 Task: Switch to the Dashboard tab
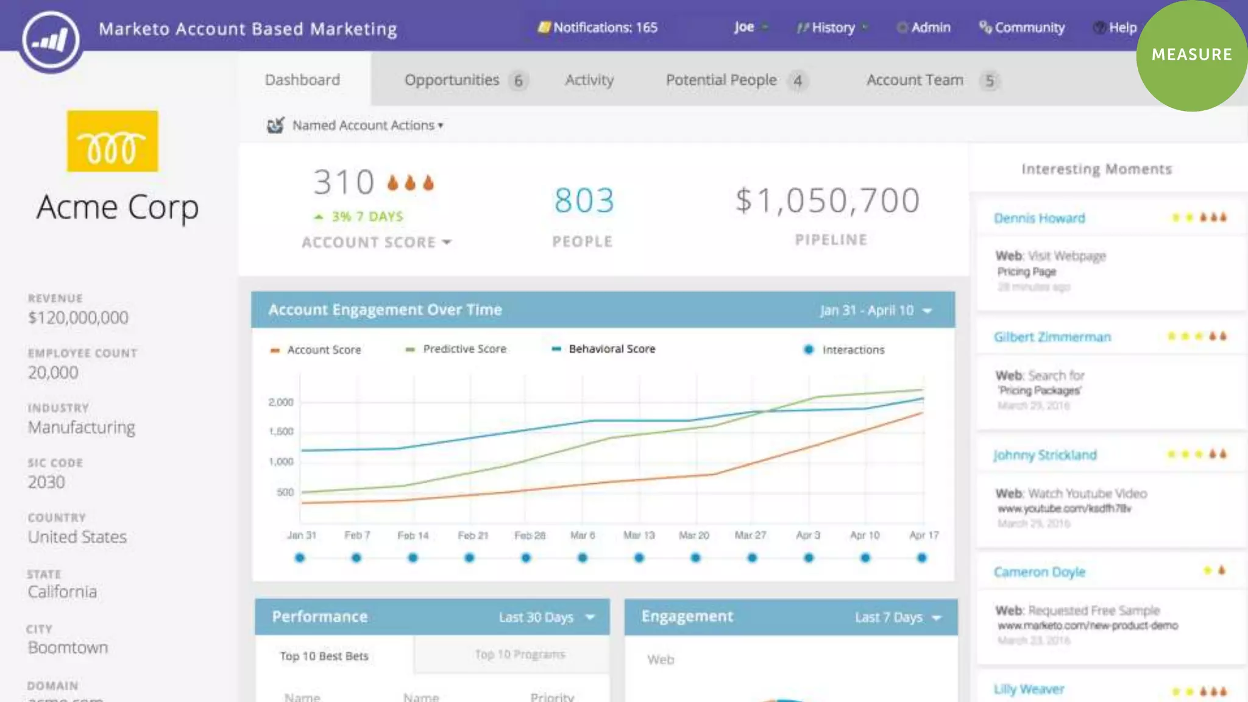click(303, 80)
